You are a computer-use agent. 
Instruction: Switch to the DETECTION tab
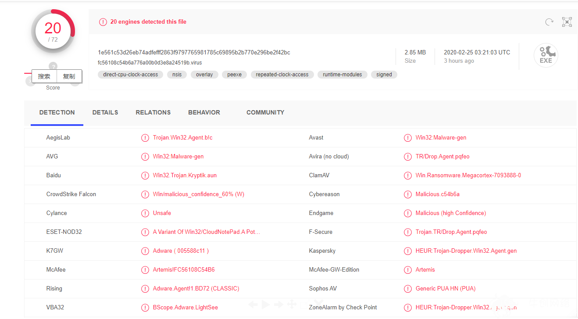coord(57,113)
